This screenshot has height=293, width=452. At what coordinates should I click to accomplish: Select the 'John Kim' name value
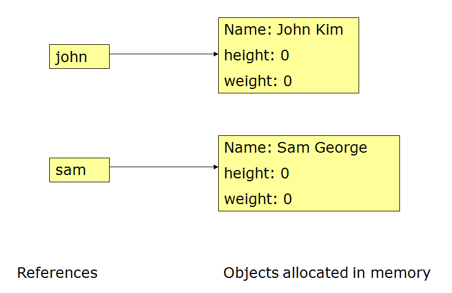coord(310,30)
